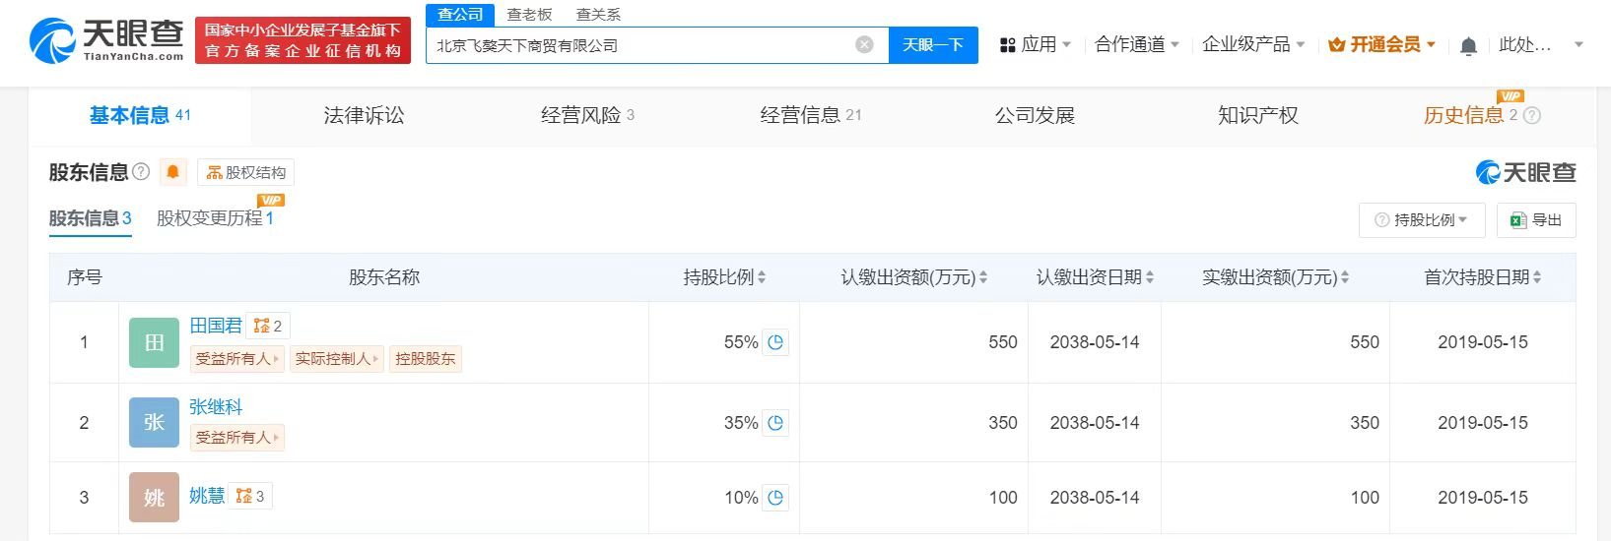Click the 2019-05-15 date in 姚慧 row
This screenshot has height=541, width=1611.
pos(1483,498)
